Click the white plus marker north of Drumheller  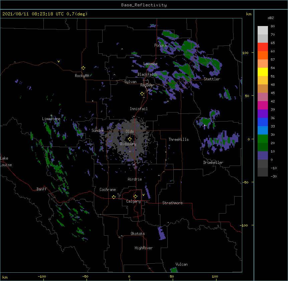(x=204, y=125)
